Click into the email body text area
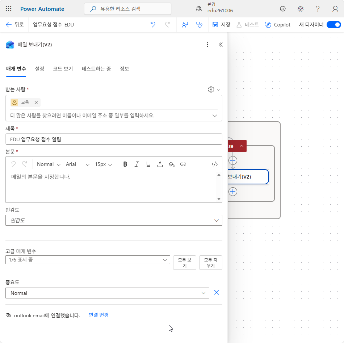This screenshot has width=344, height=343. point(111,187)
